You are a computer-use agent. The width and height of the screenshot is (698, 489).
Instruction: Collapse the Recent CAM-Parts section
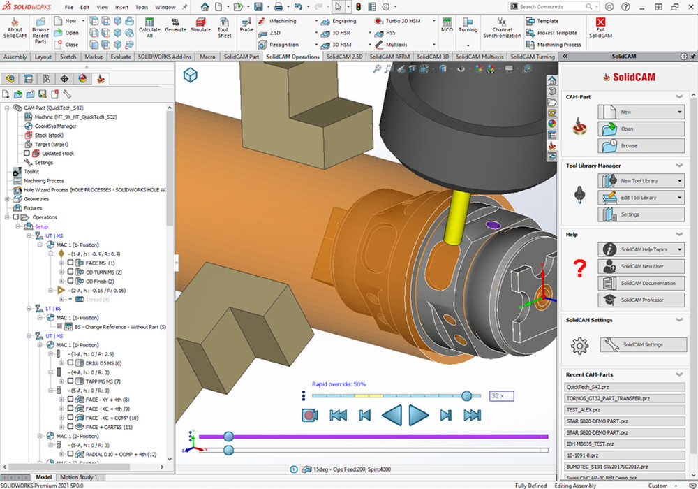[679, 374]
